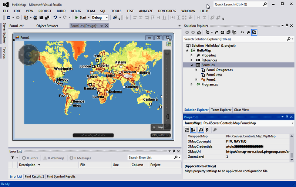Toggle the 0 Errors filter
Image resolution: width=296 pixels, height=187 pixels.
click(30, 158)
